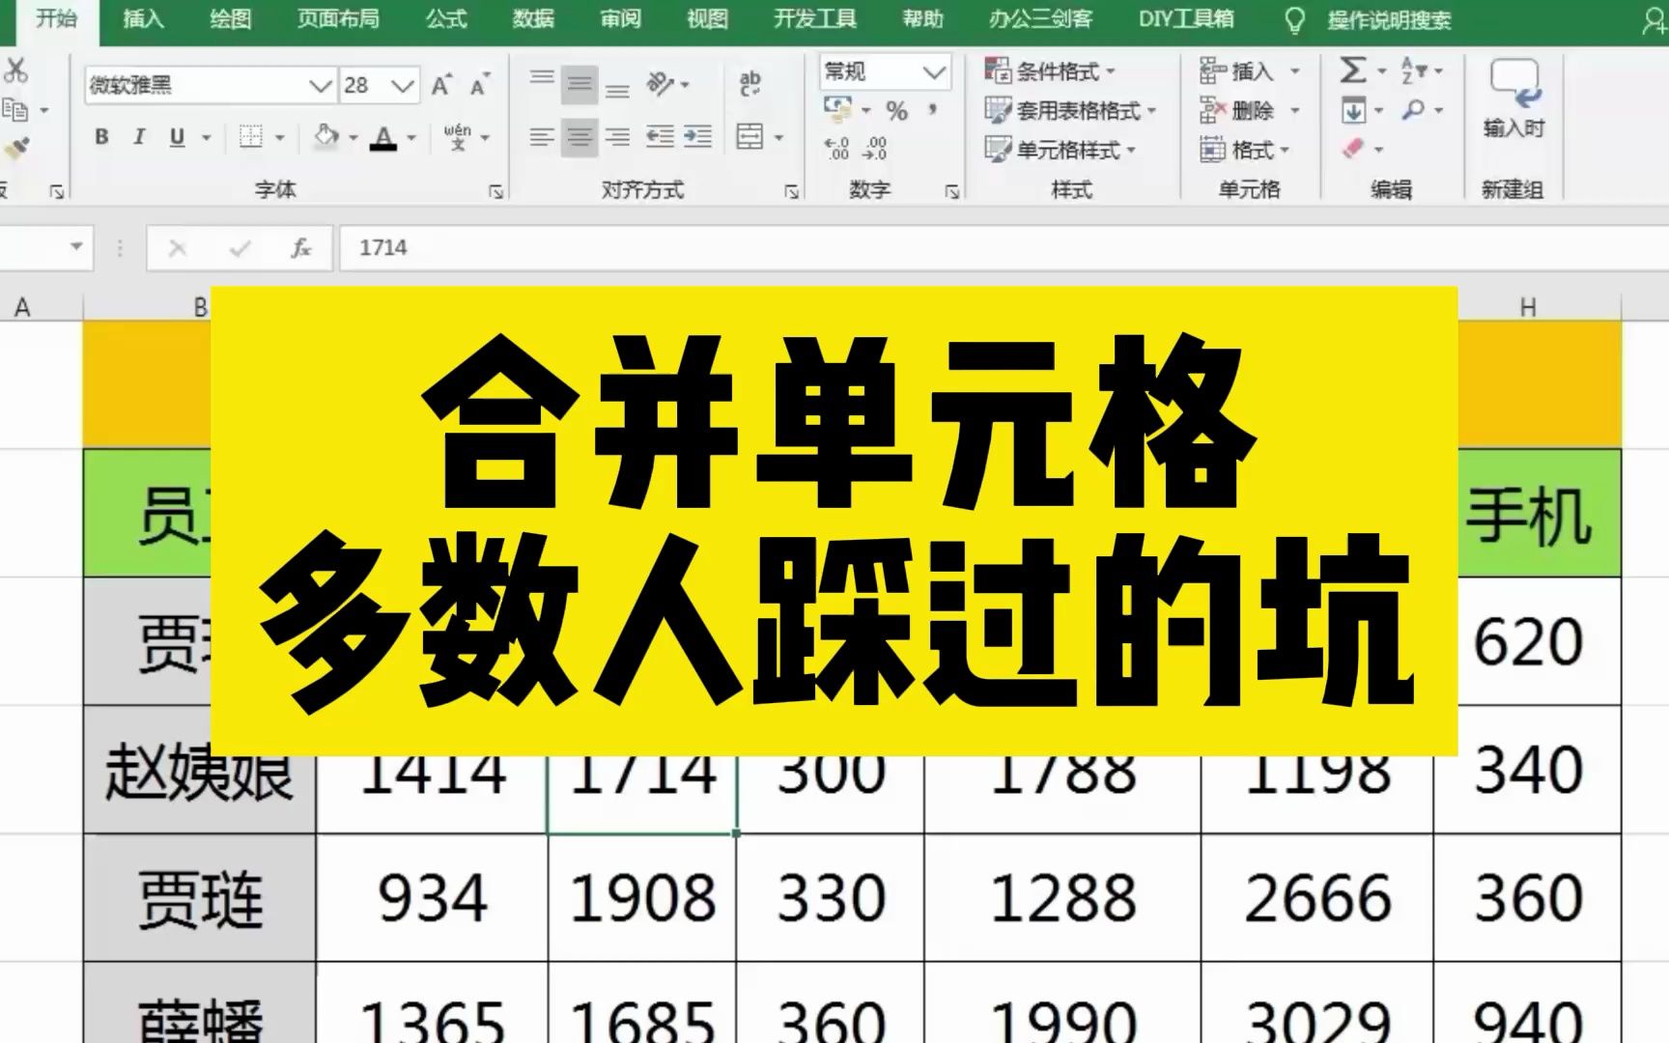
Task: Open the 插入 ribbon tab
Action: click(x=143, y=18)
